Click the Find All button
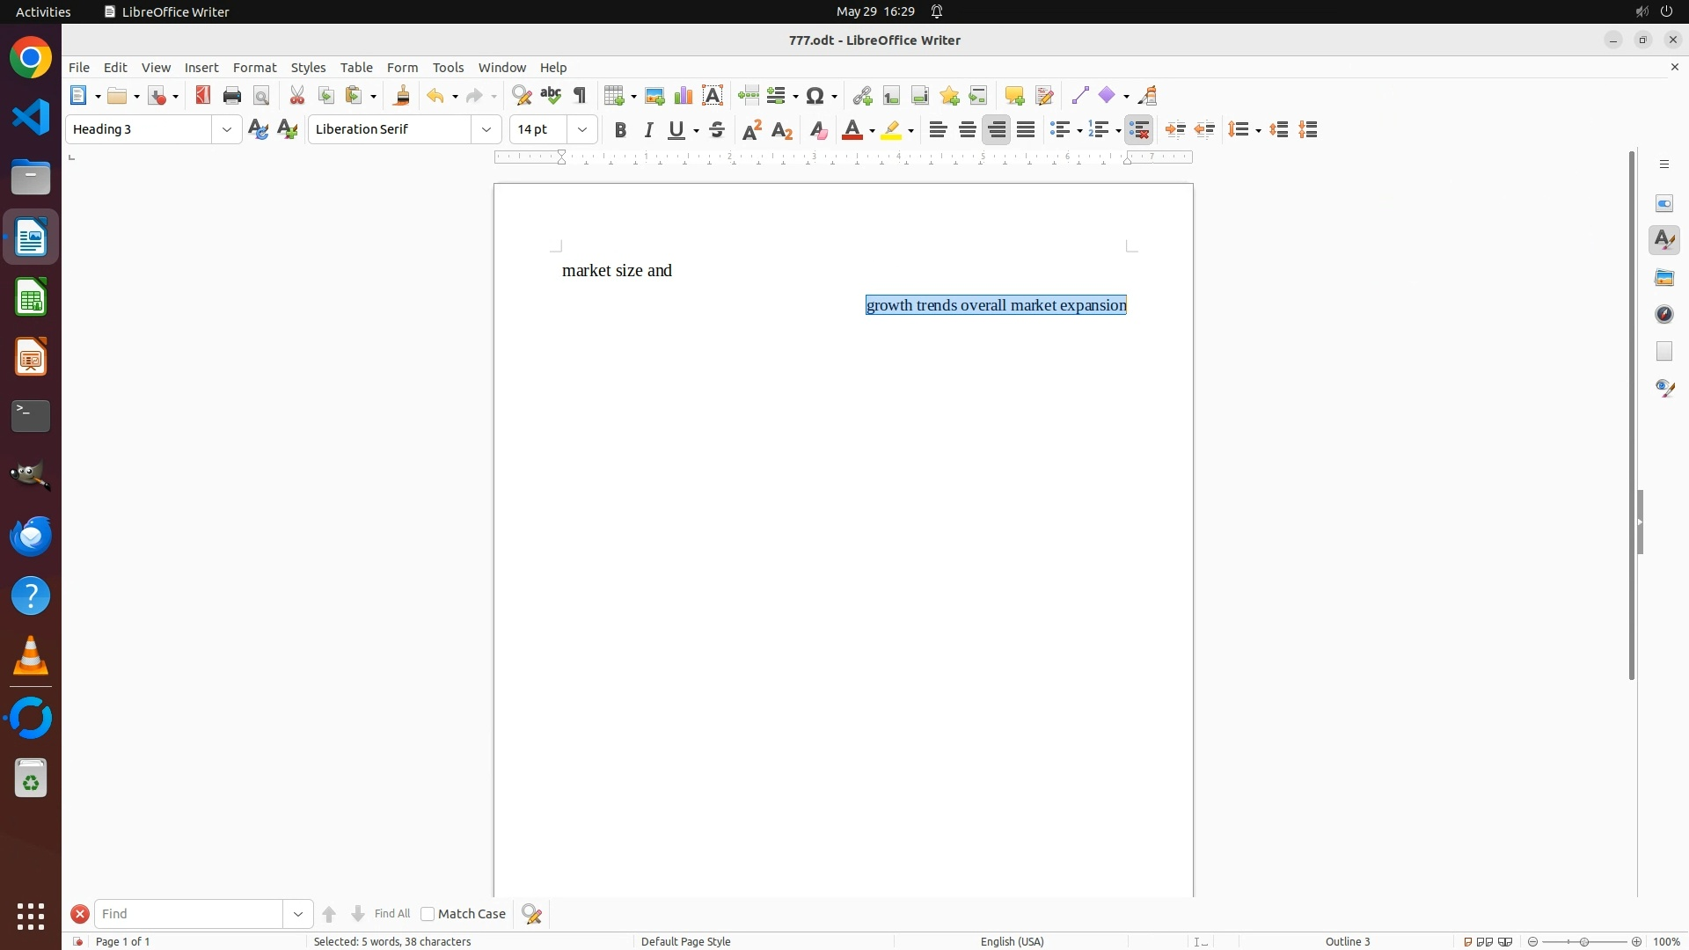The image size is (1689, 950). click(392, 914)
